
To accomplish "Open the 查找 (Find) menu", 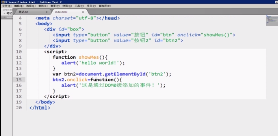I will 43,6.
